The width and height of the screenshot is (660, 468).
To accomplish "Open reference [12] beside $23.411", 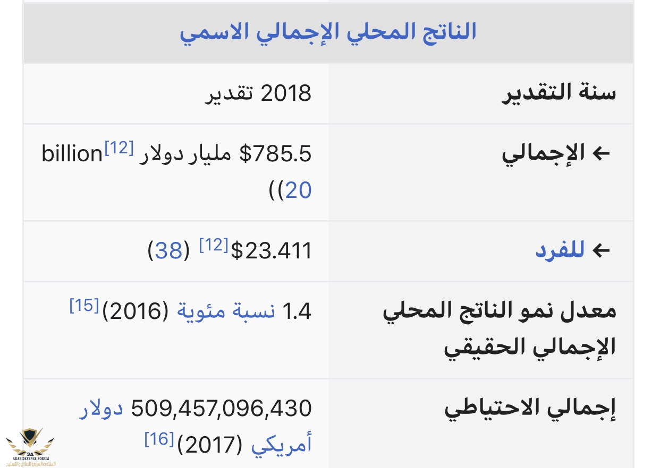I will (214, 245).
